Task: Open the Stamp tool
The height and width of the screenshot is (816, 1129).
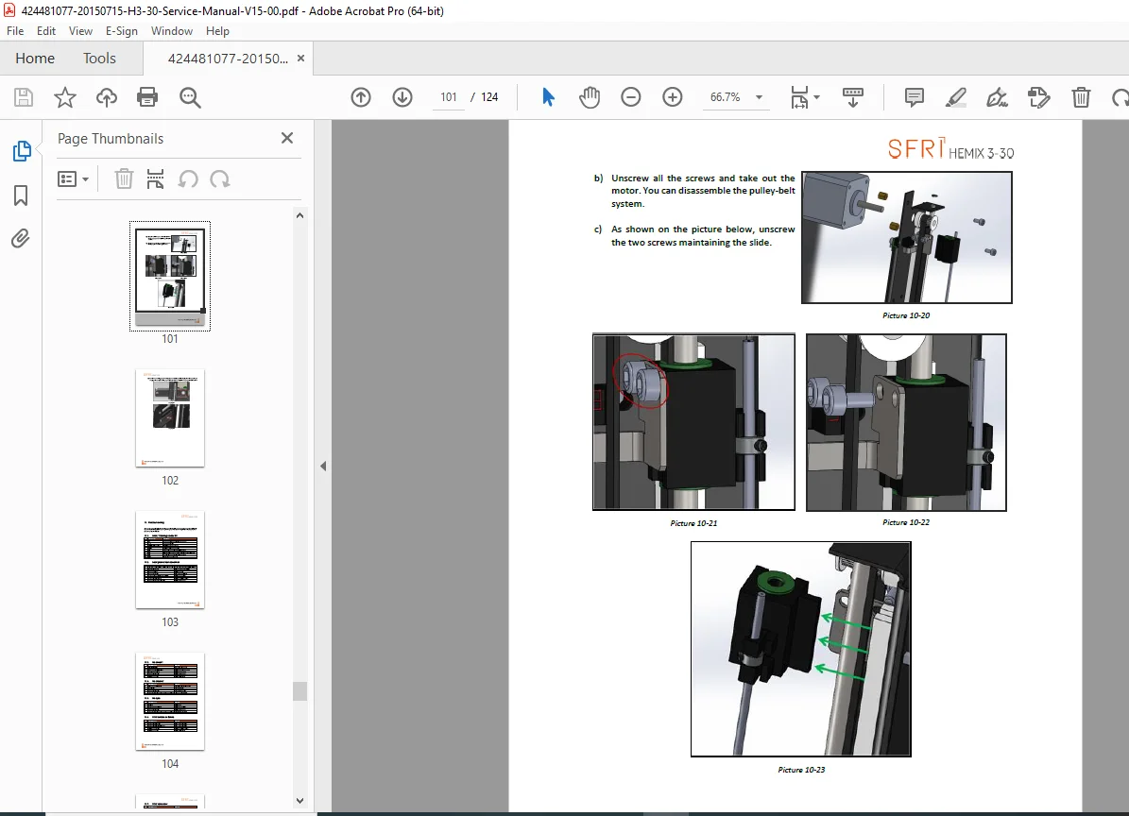Action: pyautogui.click(x=1039, y=97)
